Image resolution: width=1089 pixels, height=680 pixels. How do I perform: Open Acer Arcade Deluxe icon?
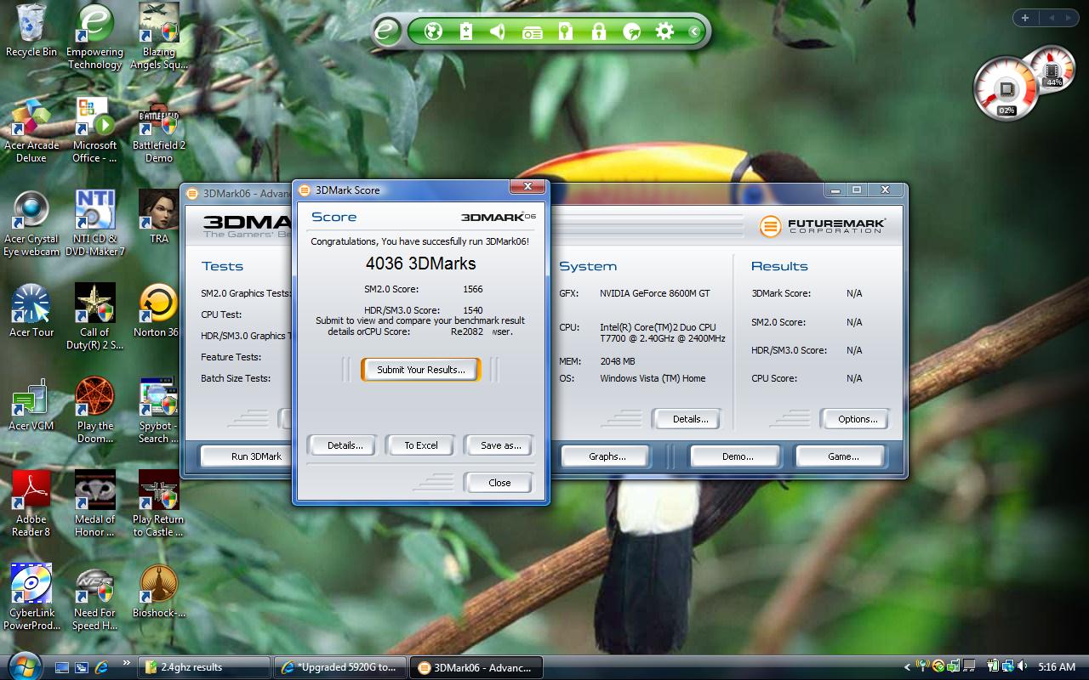click(31, 129)
